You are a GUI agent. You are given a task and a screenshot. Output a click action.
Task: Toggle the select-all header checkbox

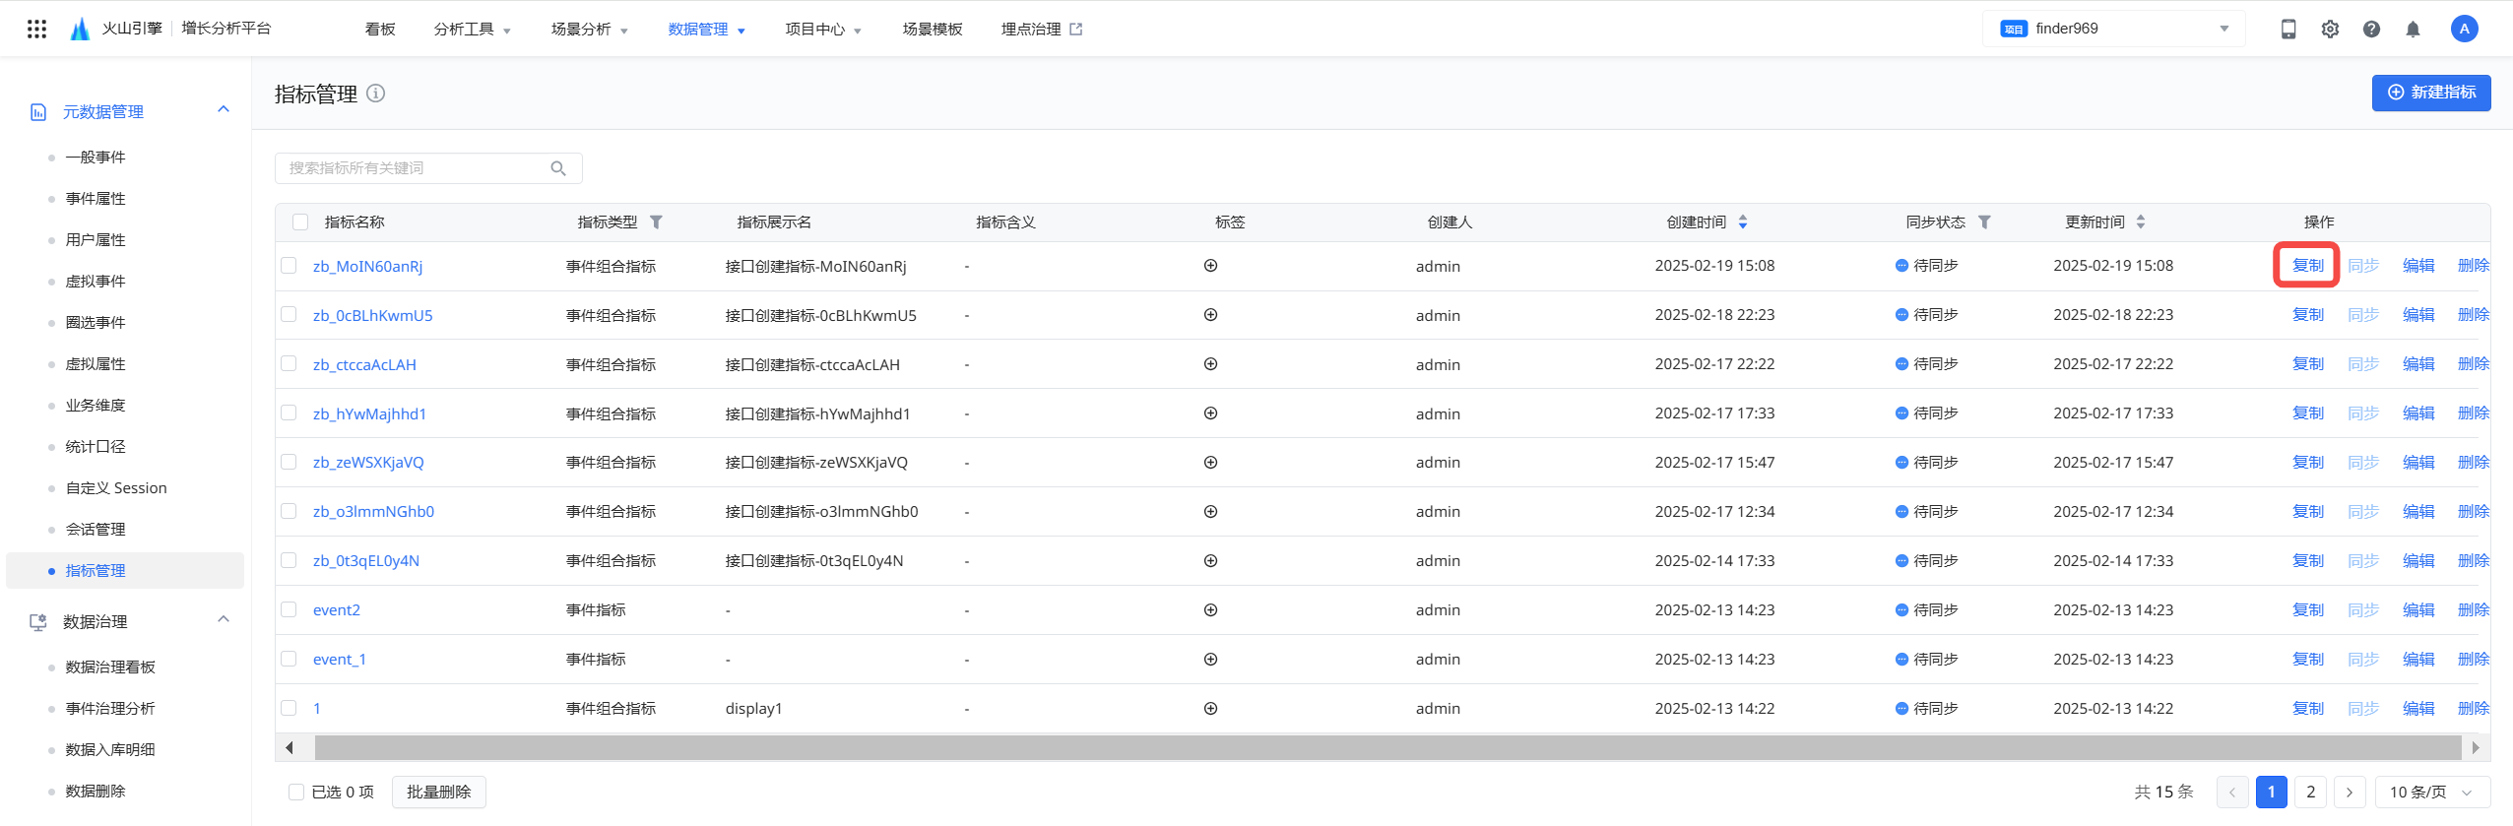click(300, 222)
